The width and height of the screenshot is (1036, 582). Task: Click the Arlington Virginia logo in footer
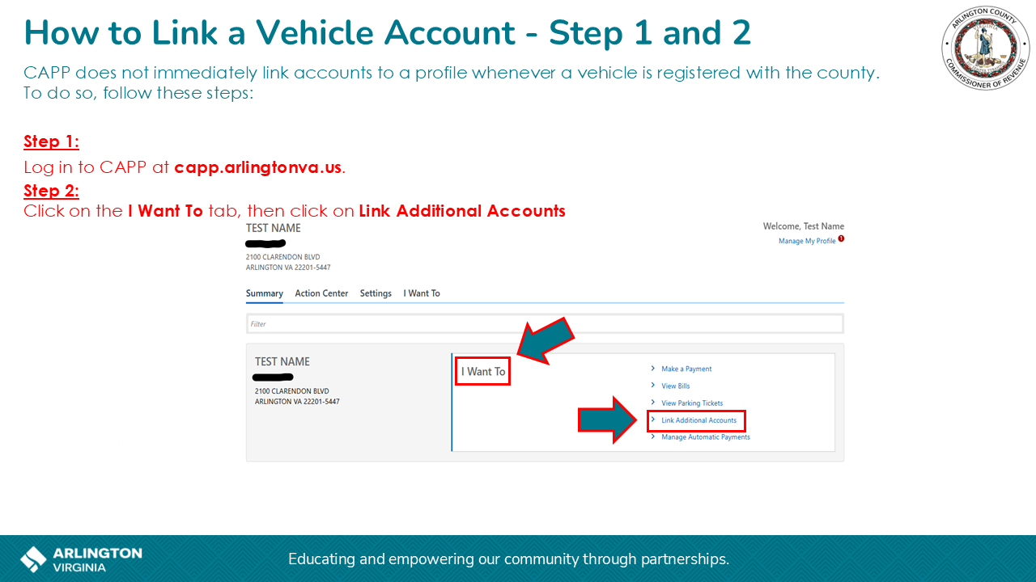click(x=81, y=559)
